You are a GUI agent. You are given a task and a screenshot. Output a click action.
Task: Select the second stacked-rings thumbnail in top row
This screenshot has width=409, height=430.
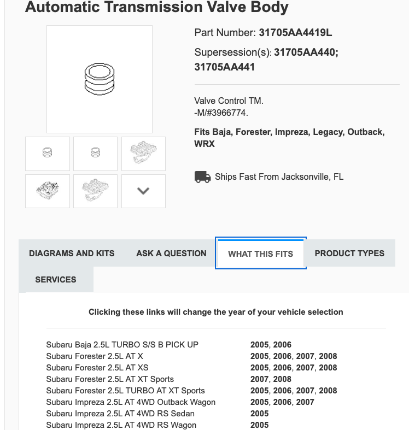95,154
